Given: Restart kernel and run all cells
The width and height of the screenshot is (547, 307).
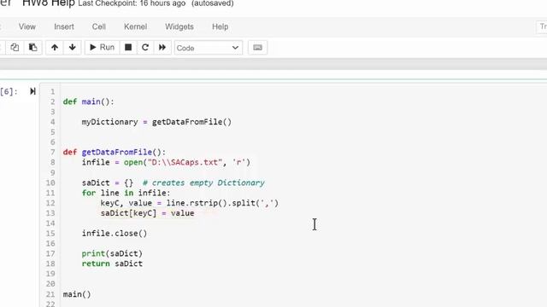Looking at the screenshot, I should (x=162, y=48).
